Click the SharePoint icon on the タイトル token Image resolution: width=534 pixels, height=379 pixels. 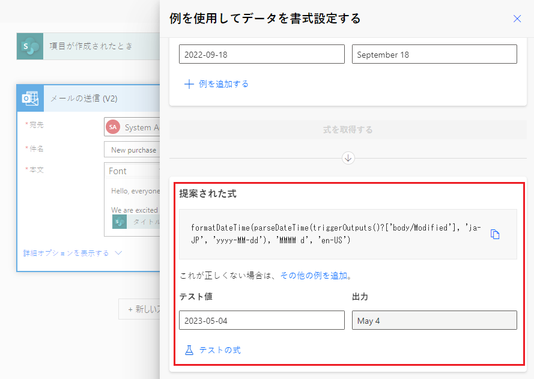(118, 222)
